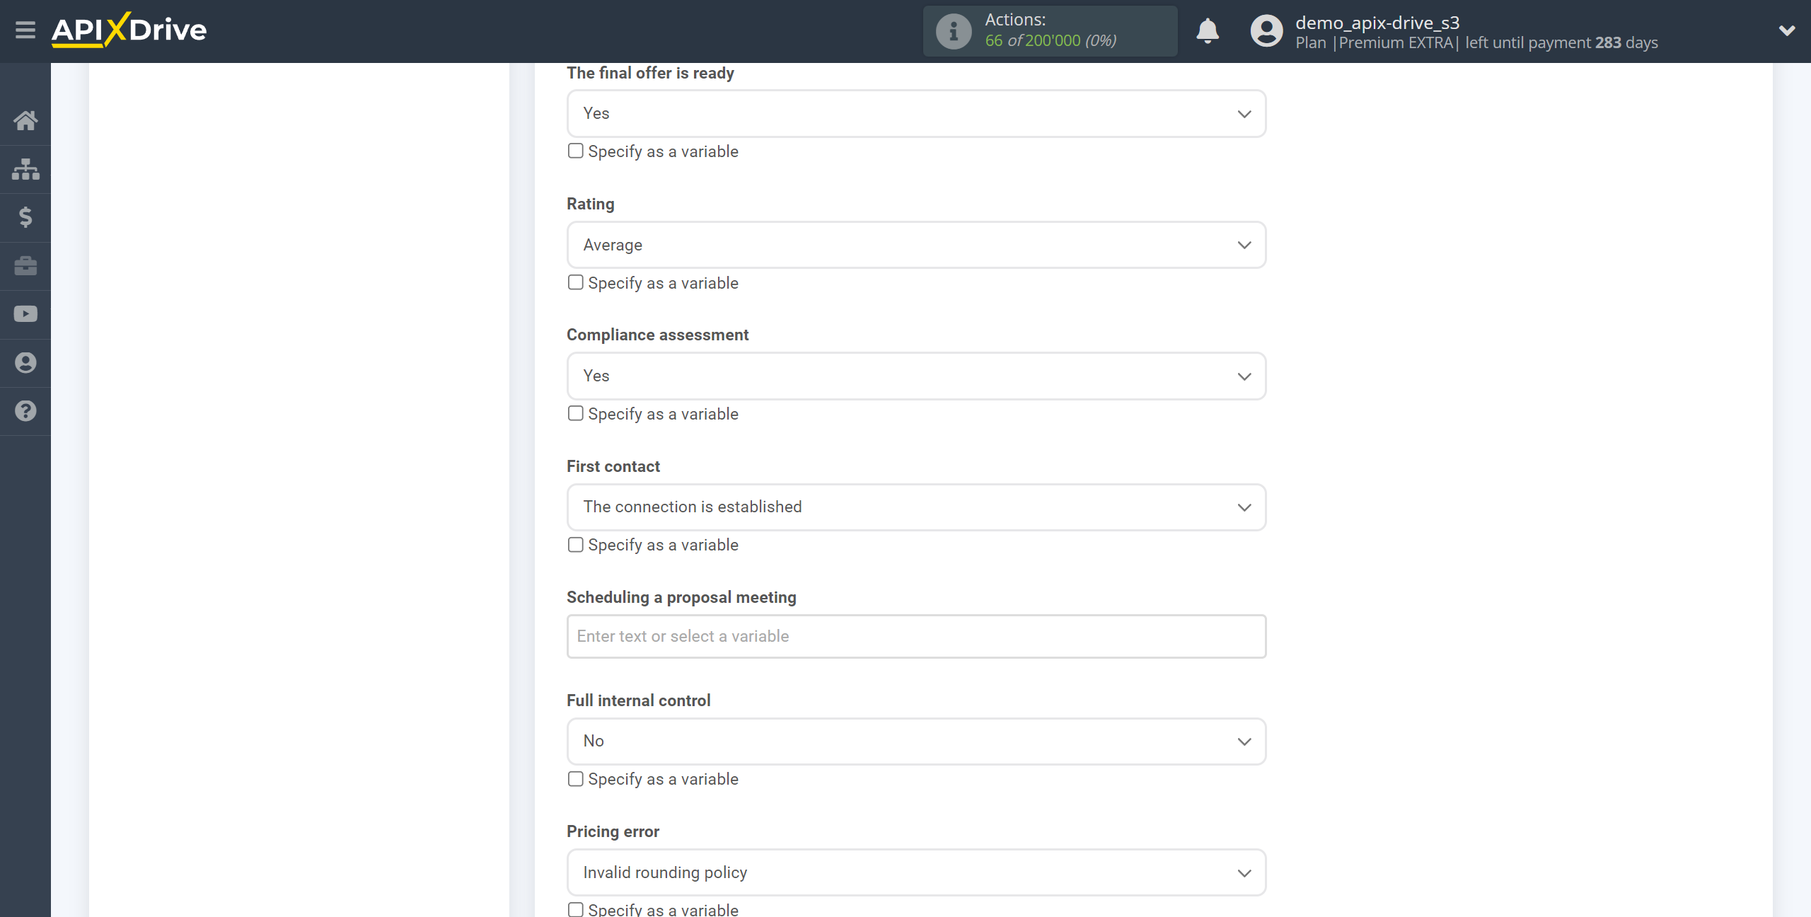Open the video tutorials icon
1811x917 pixels.
tap(25, 314)
